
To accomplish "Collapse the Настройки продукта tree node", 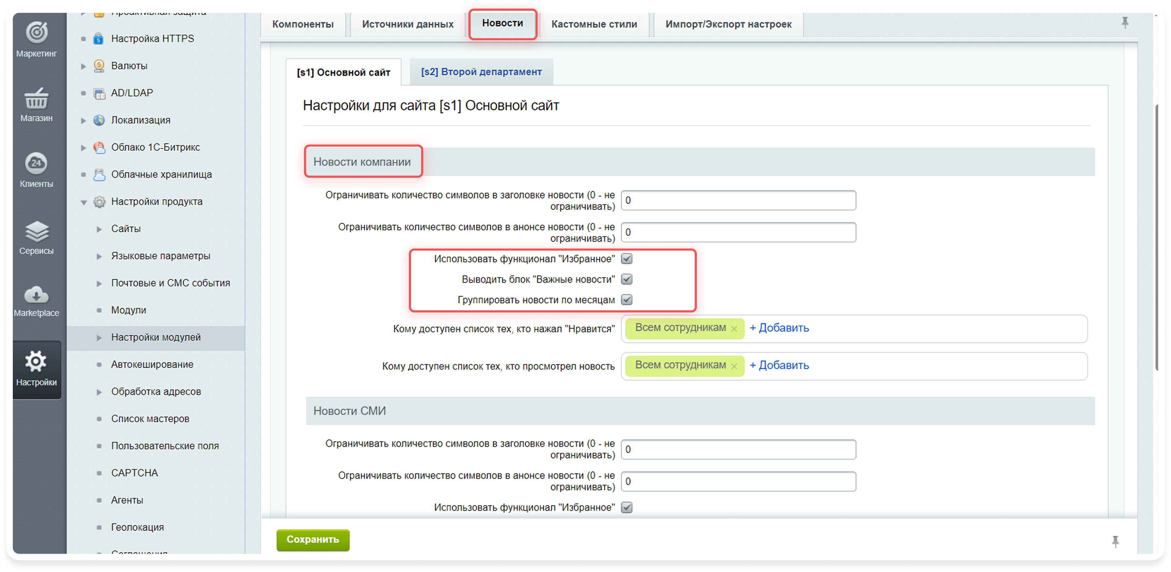I will click(x=84, y=202).
